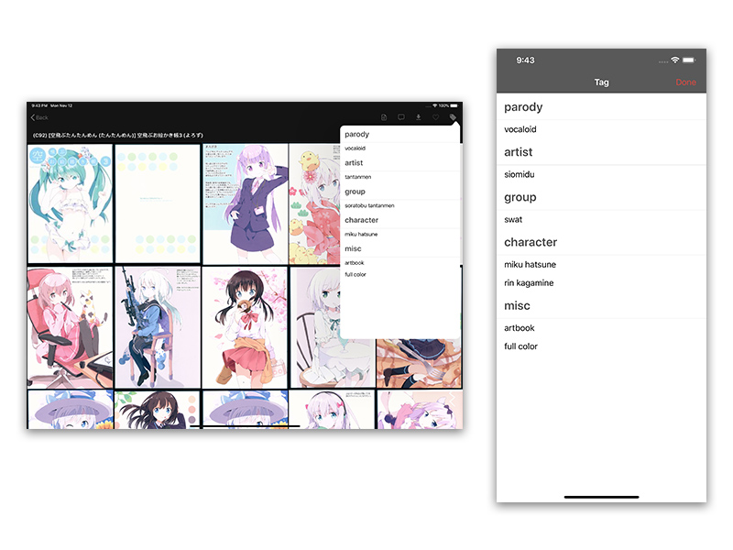733x550 pixels.
Task: Open the pink-haired girl on red chair thumbnail
Action: [71, 327]
